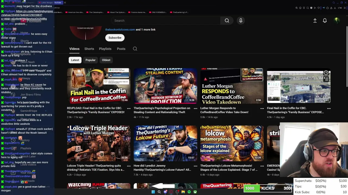Open 'The Catastrophic...' bookmark
348x195 pixels.
tap(95, 12)
